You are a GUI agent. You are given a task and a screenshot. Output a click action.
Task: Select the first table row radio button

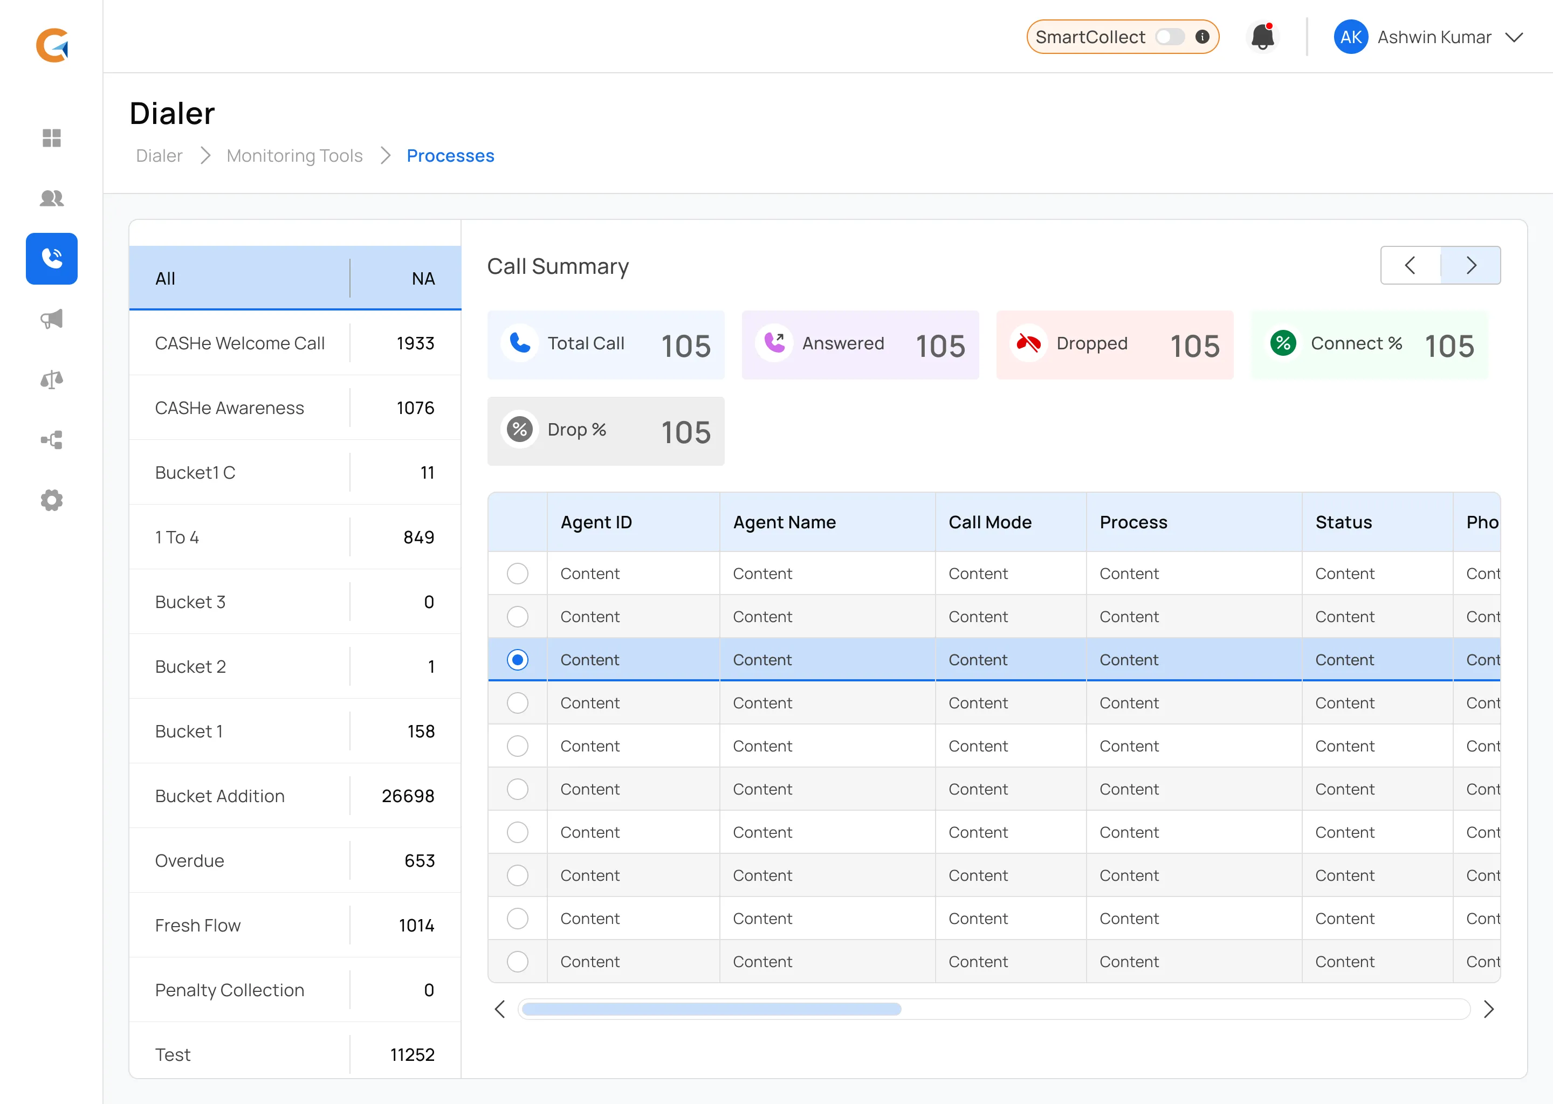pos(518,573)
